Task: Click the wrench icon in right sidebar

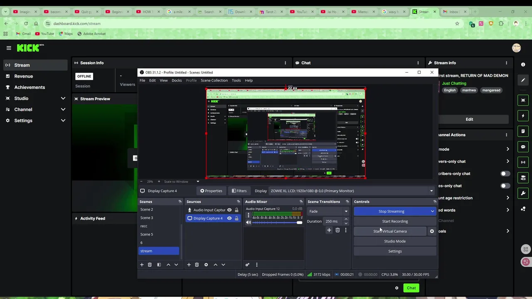Action: click(x=523, y=193)
